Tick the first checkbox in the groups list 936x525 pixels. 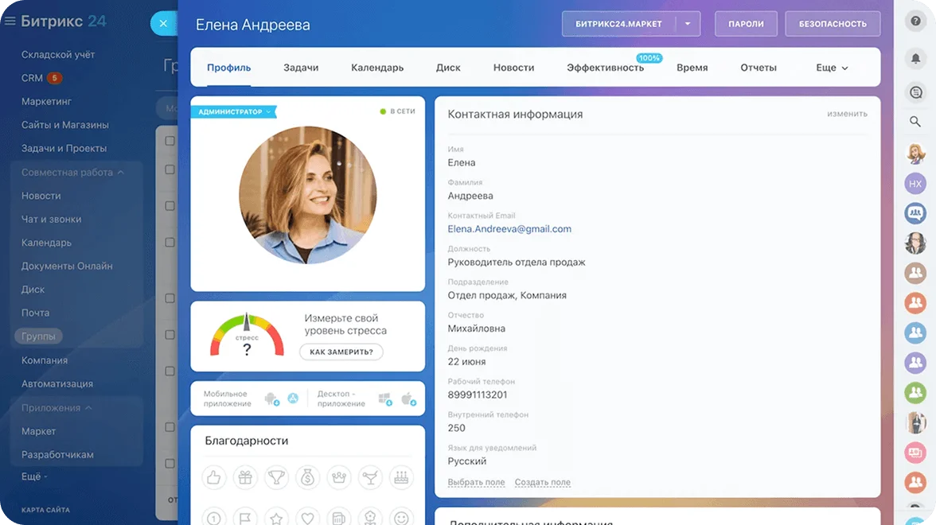pyautogui.click(x=170, y=141)
